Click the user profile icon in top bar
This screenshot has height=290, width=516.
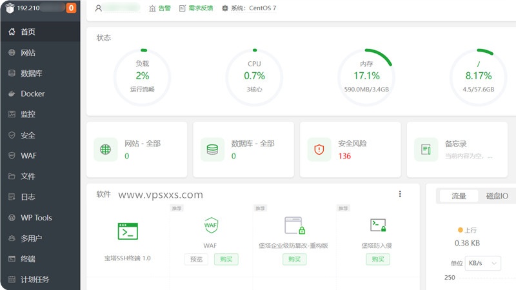(98, 8)
